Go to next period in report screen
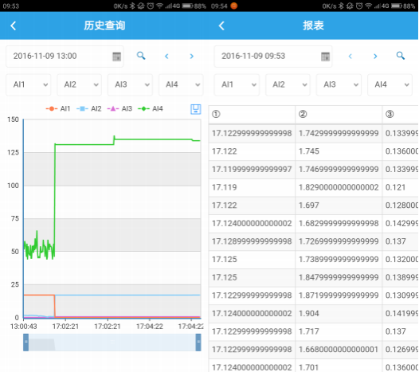The width and height of the screenshot is (419, 372). 375,56
